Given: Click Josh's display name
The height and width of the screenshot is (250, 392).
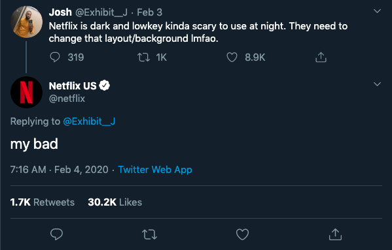Looking at the screenshot, I should (x=60, y=12).
